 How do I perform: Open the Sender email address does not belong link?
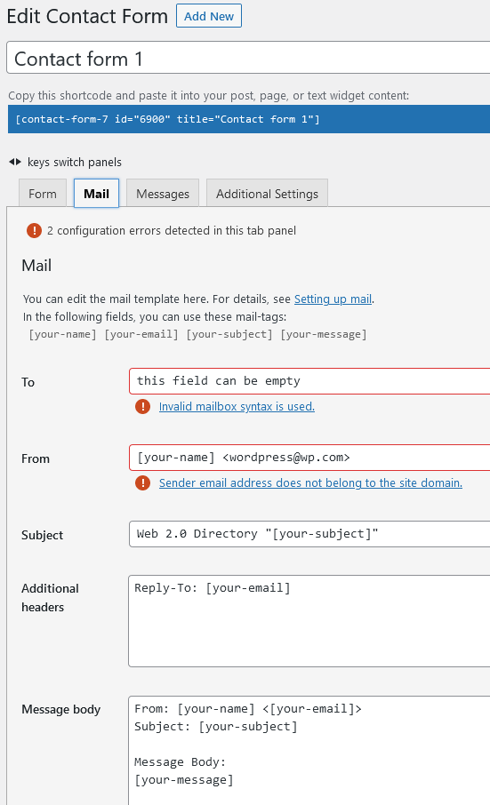click(310, 483)
